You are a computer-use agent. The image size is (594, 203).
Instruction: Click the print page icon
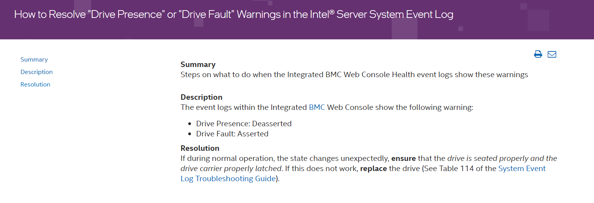pyautogui.click(x=538, y=54)
